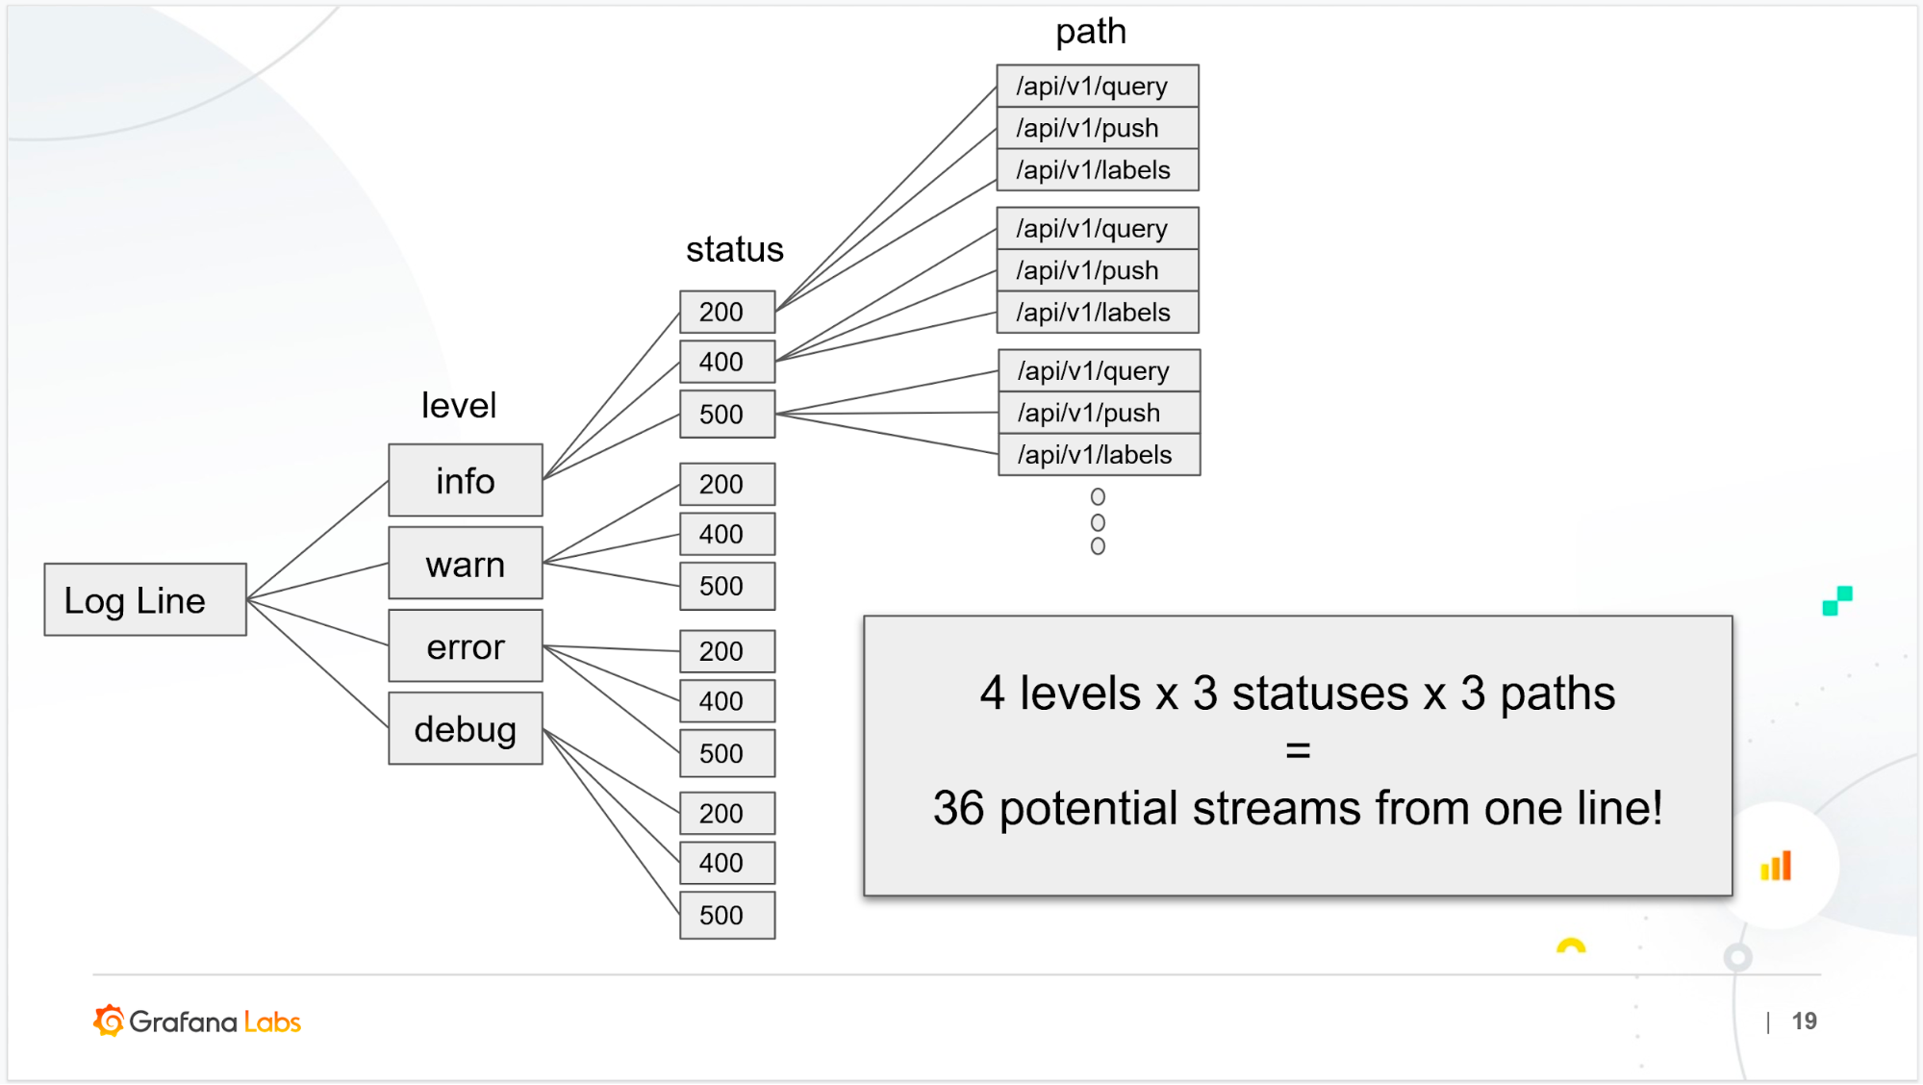Toggle the 400 status under error

click(723, 699)
